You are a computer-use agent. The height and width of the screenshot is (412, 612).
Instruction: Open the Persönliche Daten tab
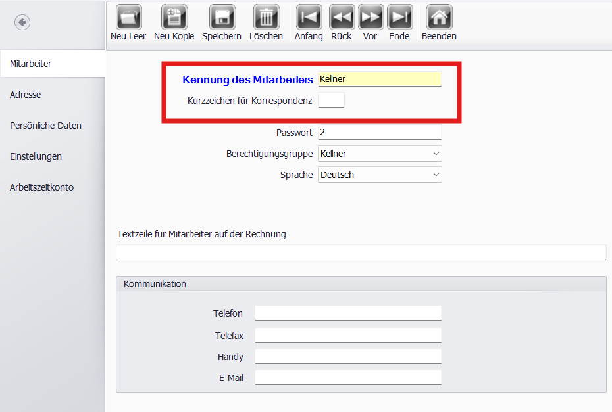(53, 126)
